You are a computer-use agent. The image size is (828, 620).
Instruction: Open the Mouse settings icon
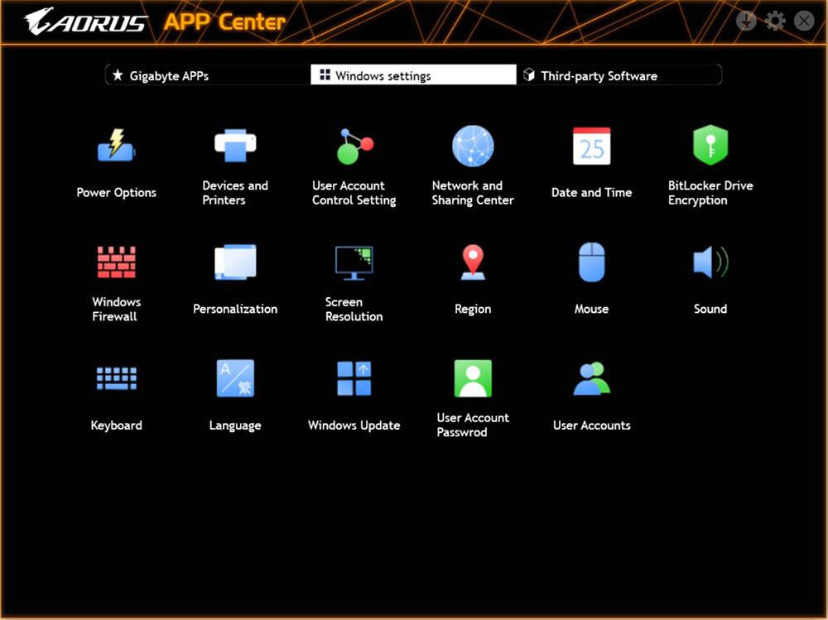coord(591,262)
